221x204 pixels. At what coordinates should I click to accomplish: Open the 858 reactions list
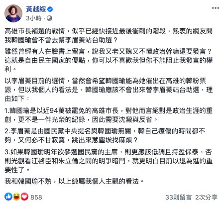click(x=36, y=197)
